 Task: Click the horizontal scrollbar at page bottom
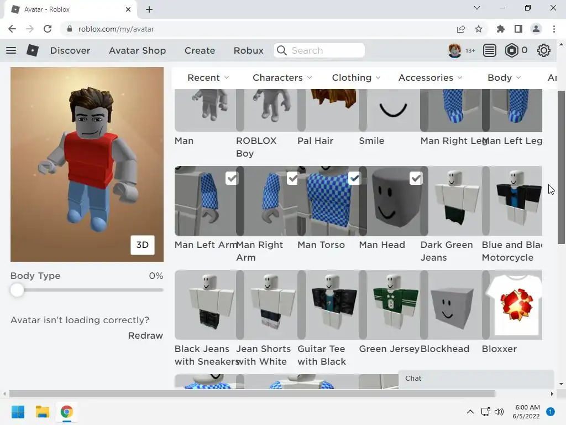[253, 393]
